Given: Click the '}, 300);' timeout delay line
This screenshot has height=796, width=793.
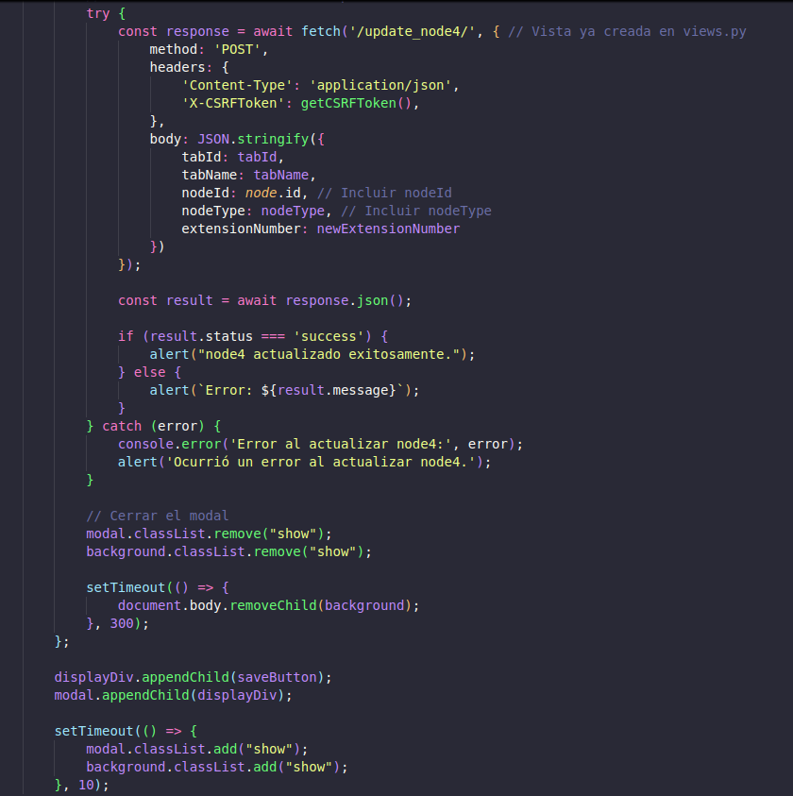Looking at the screenshot, I should [x=117, y=623].
